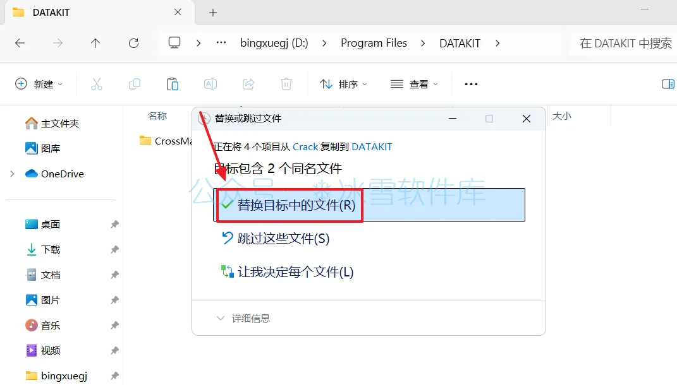Select the CrossMa folder in the file list
677x385 pixels.
[x=166, y=141]
